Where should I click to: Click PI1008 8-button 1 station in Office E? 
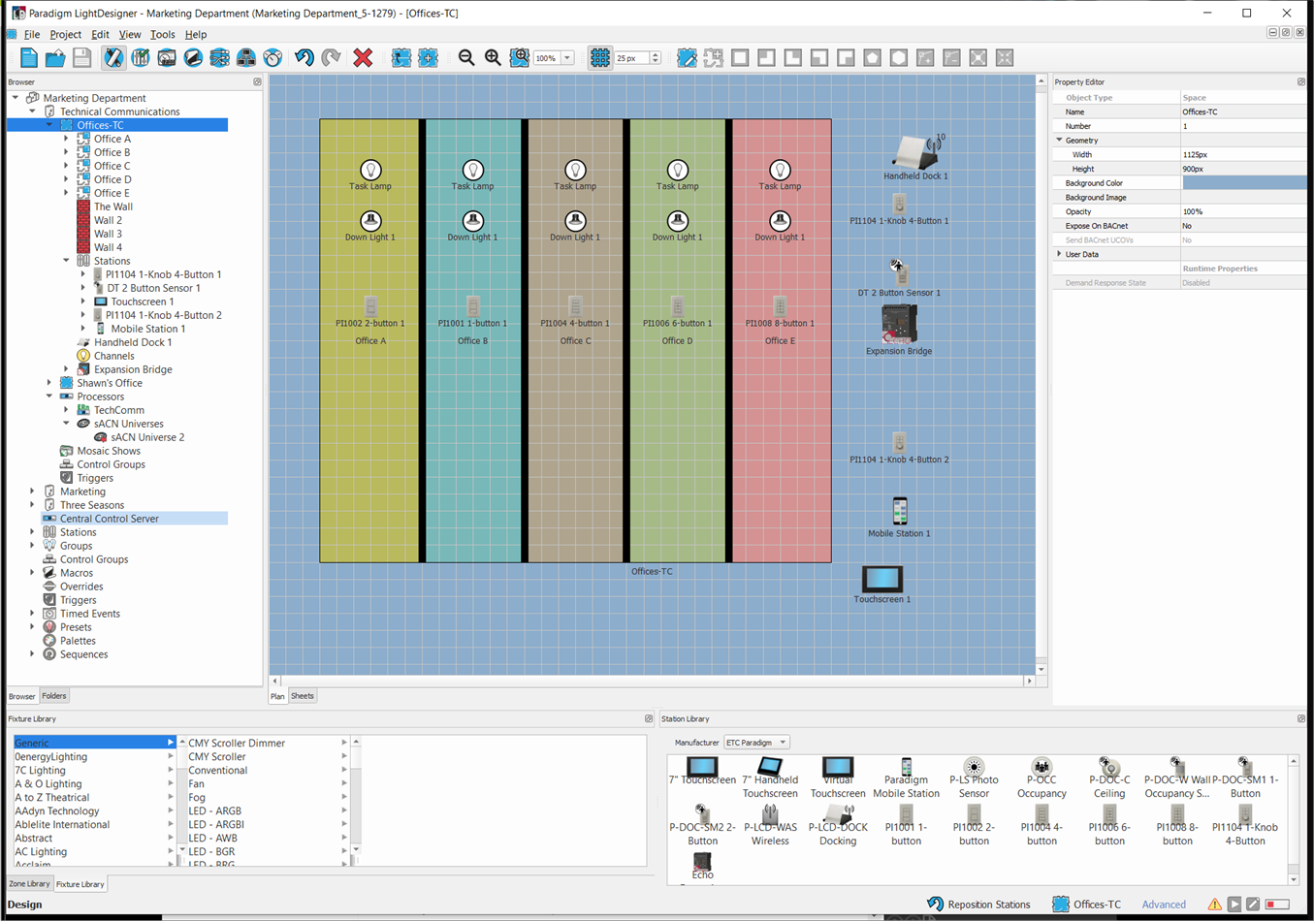(x=780, y=306)
